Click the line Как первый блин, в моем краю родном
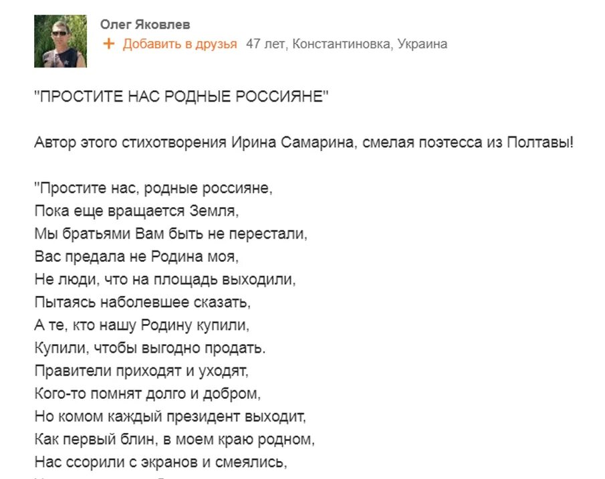605x479 pixels. (174, 440)
